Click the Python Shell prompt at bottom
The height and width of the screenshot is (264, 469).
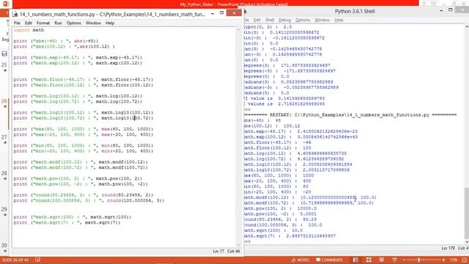point(248,241)
